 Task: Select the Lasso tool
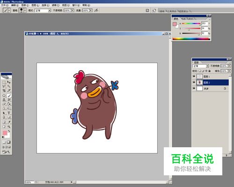click(4, 86)
